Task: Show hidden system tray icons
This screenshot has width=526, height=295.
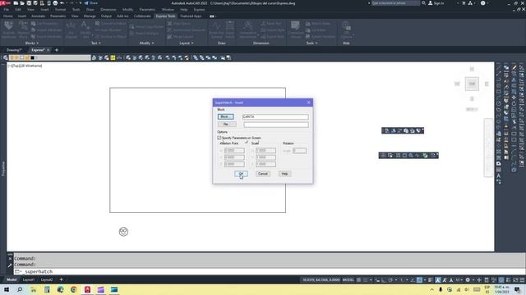Action: click(431, 289)
